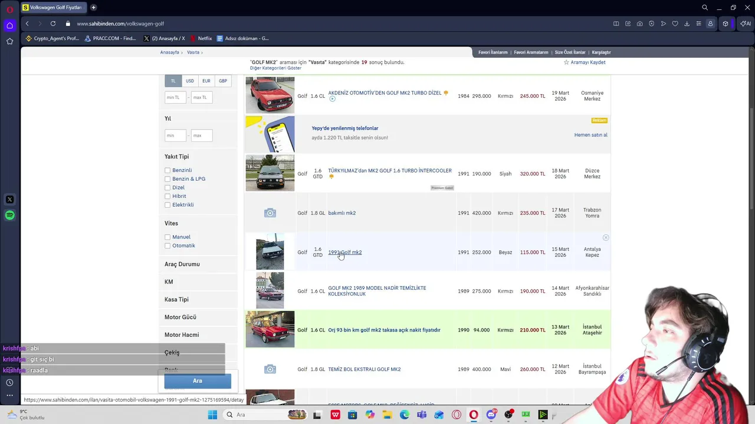Check the Benzin & LPG option
755x424 pixels.
point(168,179)
